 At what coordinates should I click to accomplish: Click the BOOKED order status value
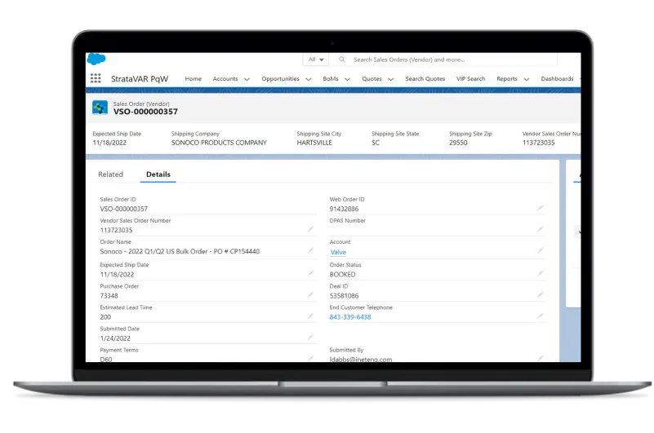coord(342,275)
